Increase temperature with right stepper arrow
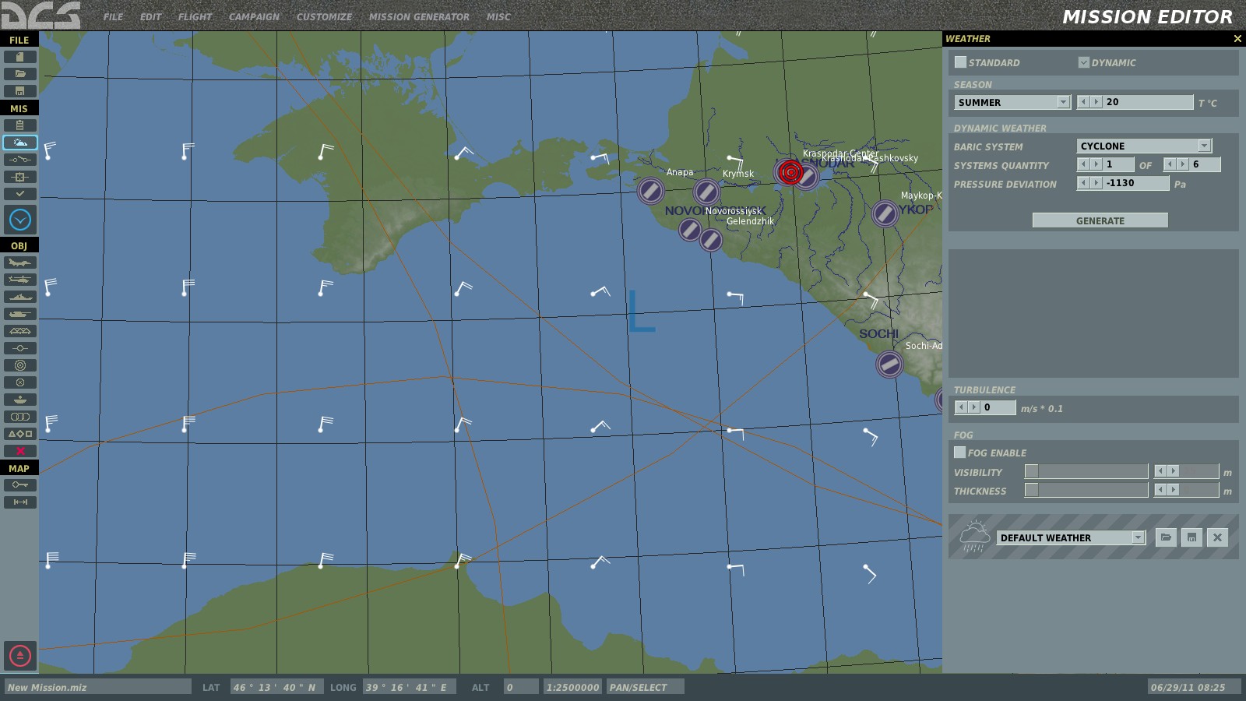Screen dimensions: 1246x701 coord(1096,102)
